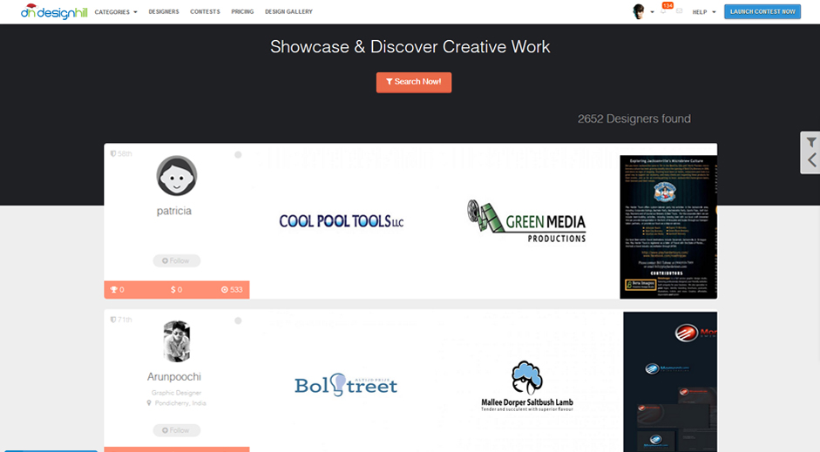
Task: Click patricia's avatar icon
Action: (x=176, y=176)
